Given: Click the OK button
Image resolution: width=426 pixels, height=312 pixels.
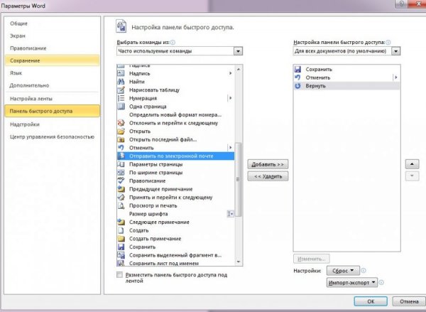Looking at the screenshot, I should tap(371, 301).
